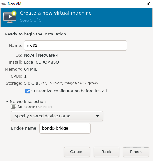Click the virt-manager icon in title bar
Screen dimensions: 153x161
click(x=4, y=4)
